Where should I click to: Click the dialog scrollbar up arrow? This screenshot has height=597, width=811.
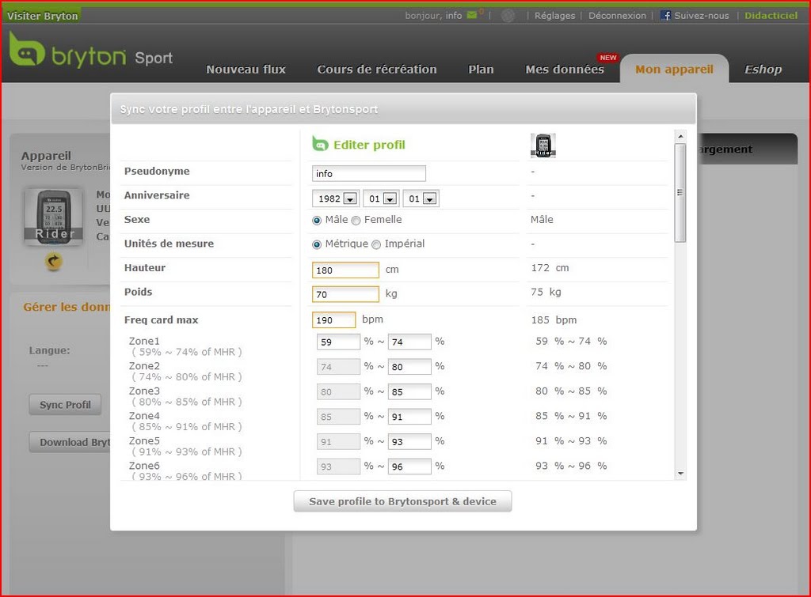coord(680,136)
